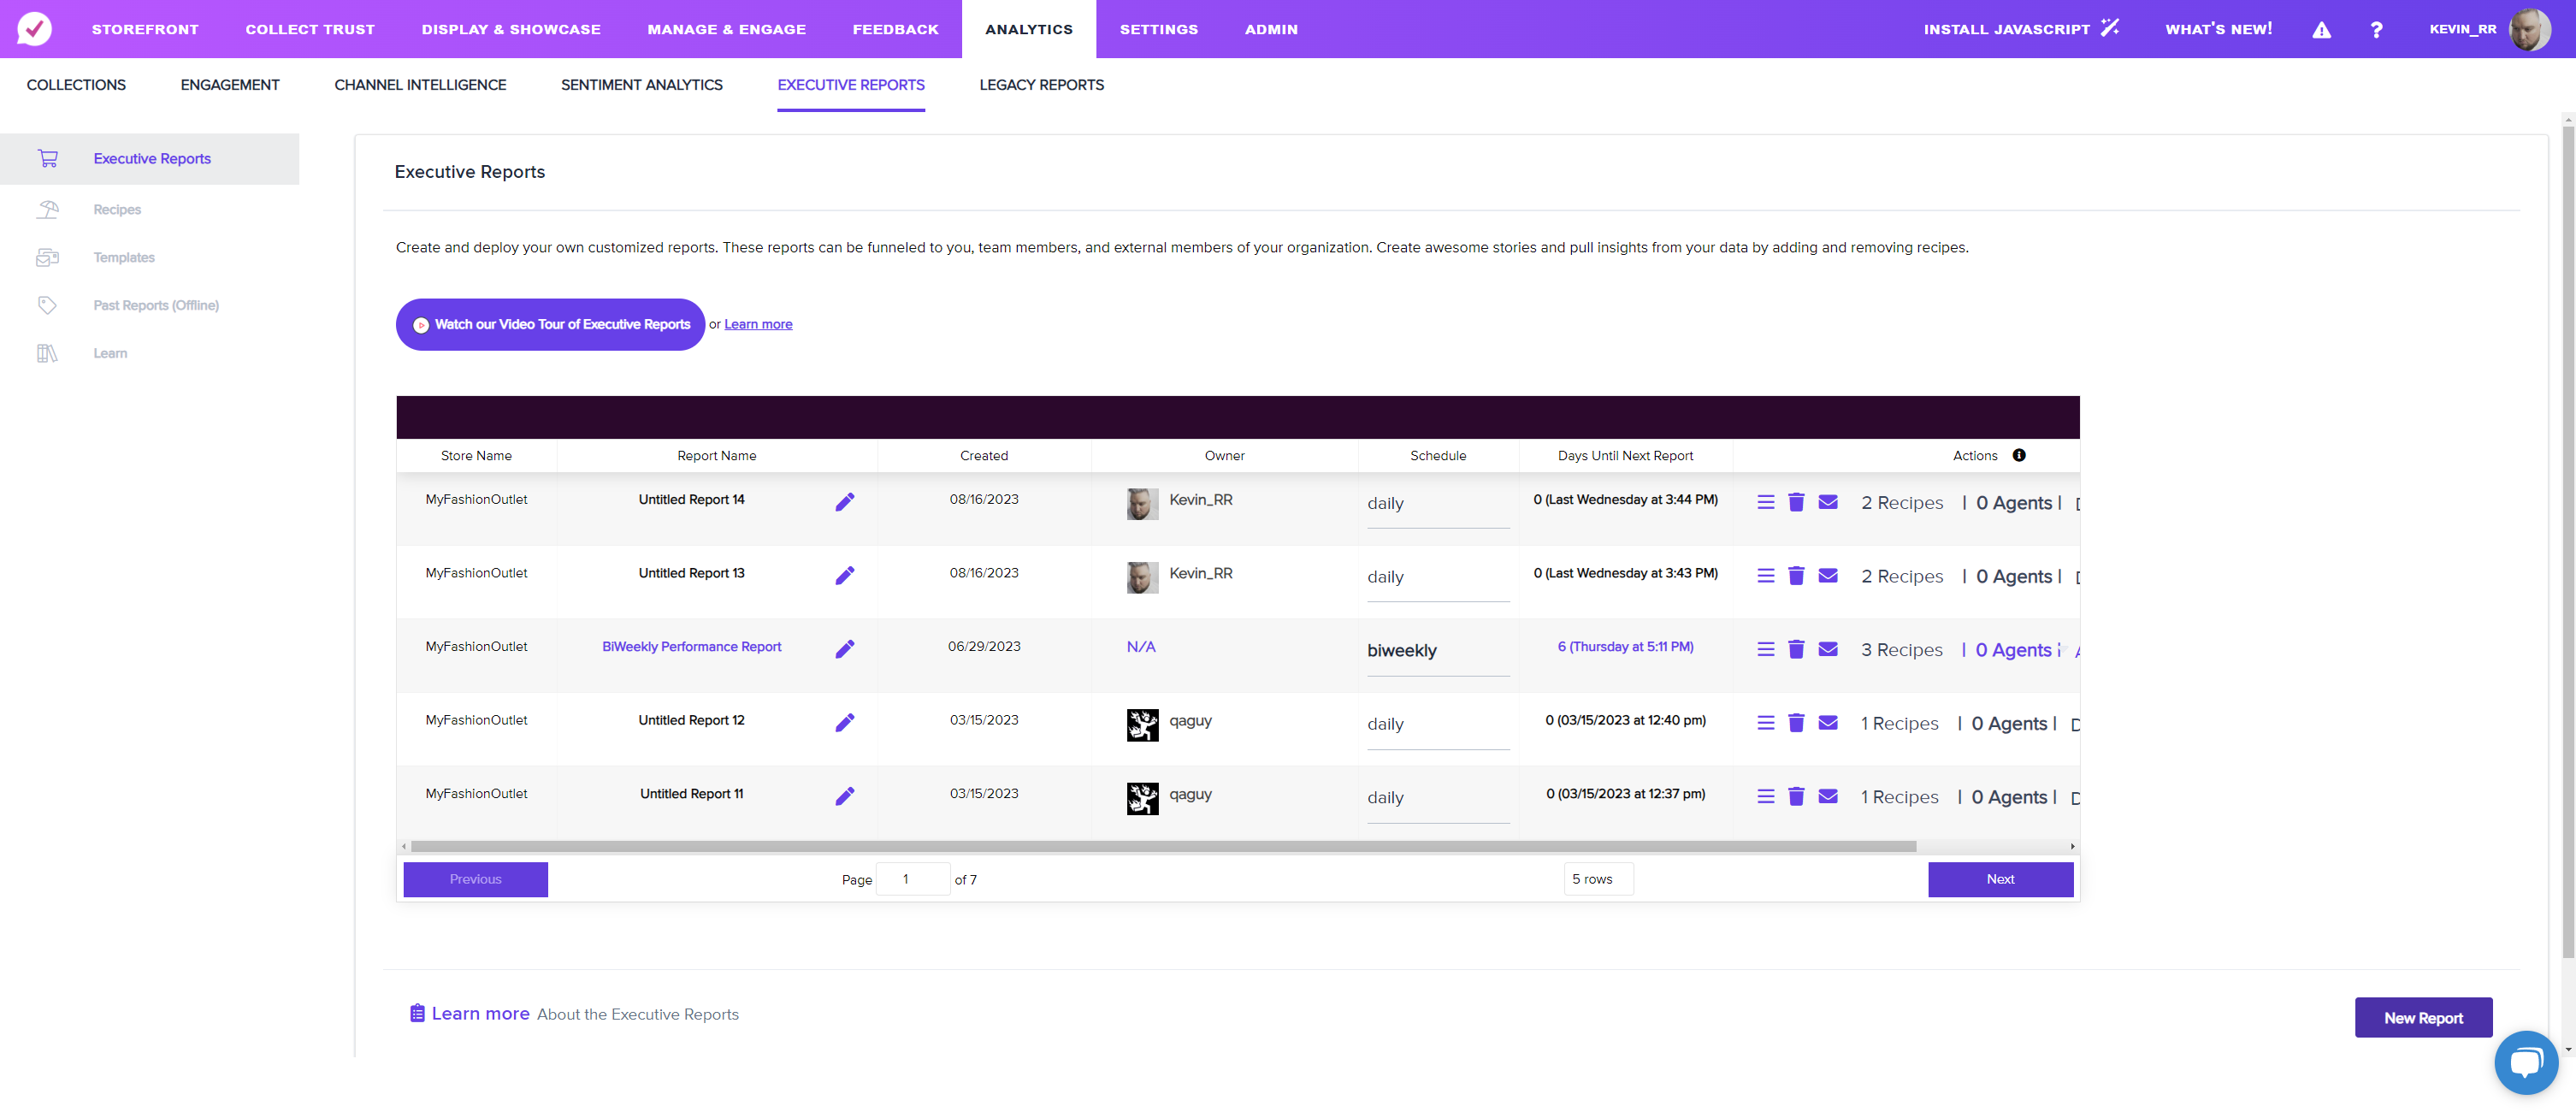Click the Actions info icon
Screen dimensions: 2576x1112
point(2019,455)
